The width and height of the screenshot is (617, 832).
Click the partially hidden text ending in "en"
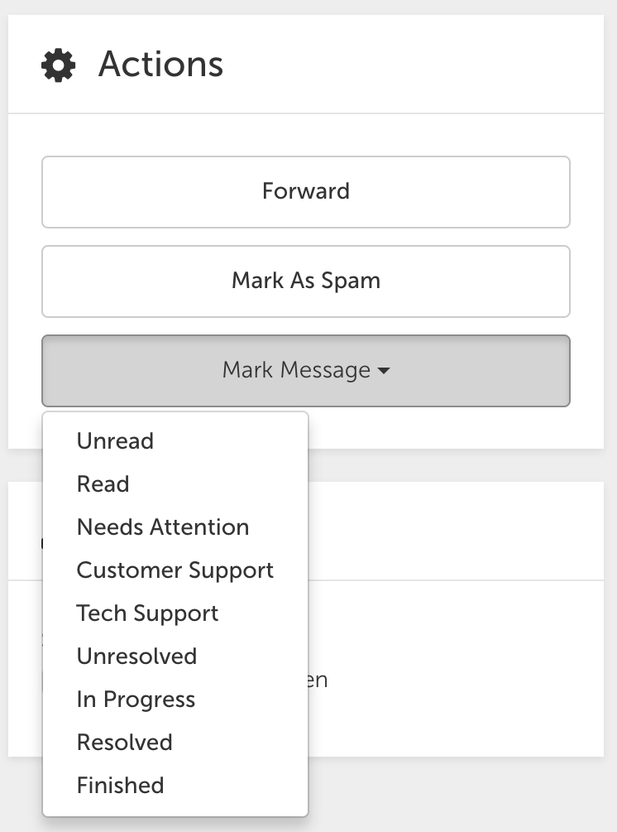click(x=318, y=681)
